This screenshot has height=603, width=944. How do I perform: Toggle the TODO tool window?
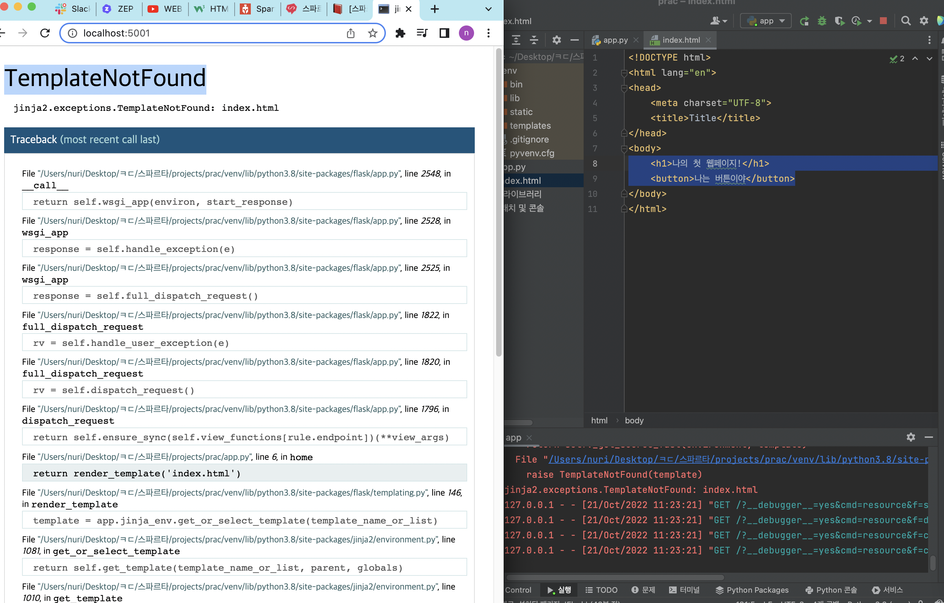601,590
